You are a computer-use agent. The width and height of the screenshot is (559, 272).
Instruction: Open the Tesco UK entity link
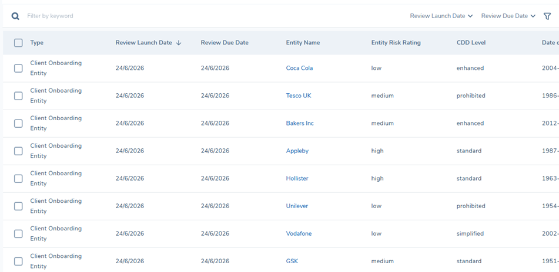tap(299, 96)
